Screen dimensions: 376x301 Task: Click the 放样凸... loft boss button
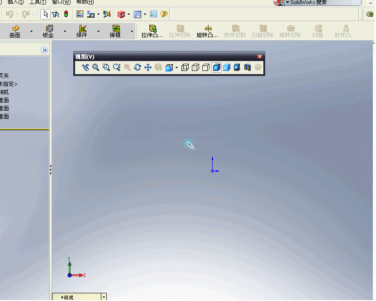345,31
